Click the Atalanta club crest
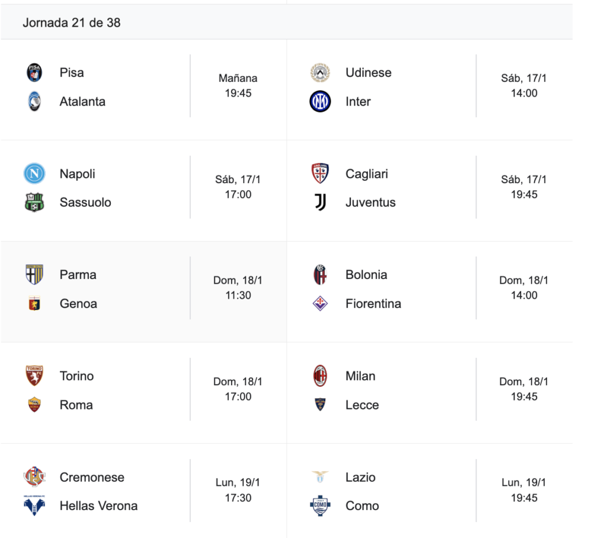 [34, 102]
